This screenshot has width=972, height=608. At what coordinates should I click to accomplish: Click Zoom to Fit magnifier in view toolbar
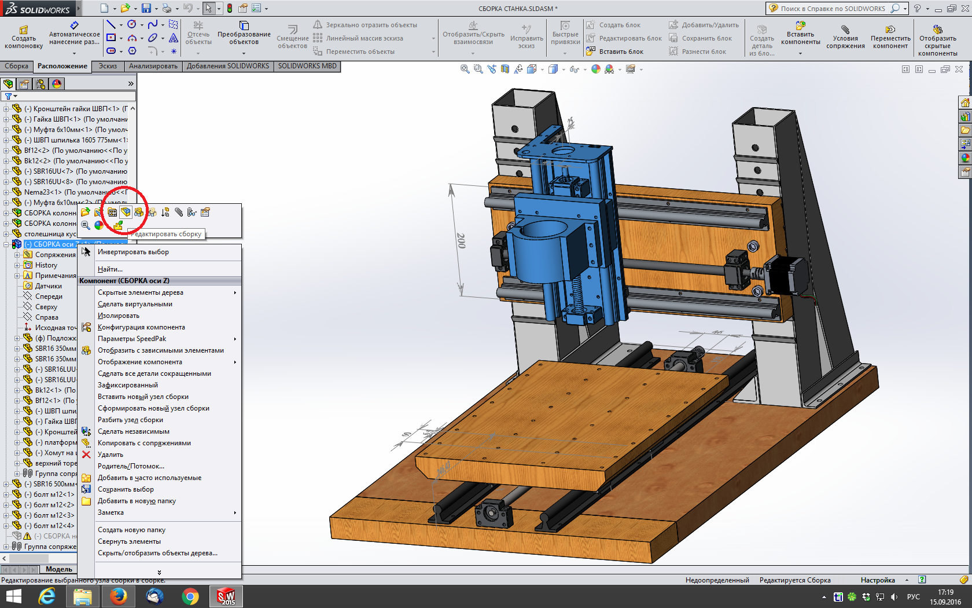click(x=465, y=69)
